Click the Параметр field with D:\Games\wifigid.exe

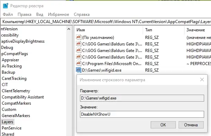pyautogui.click(x=142, y=98)
